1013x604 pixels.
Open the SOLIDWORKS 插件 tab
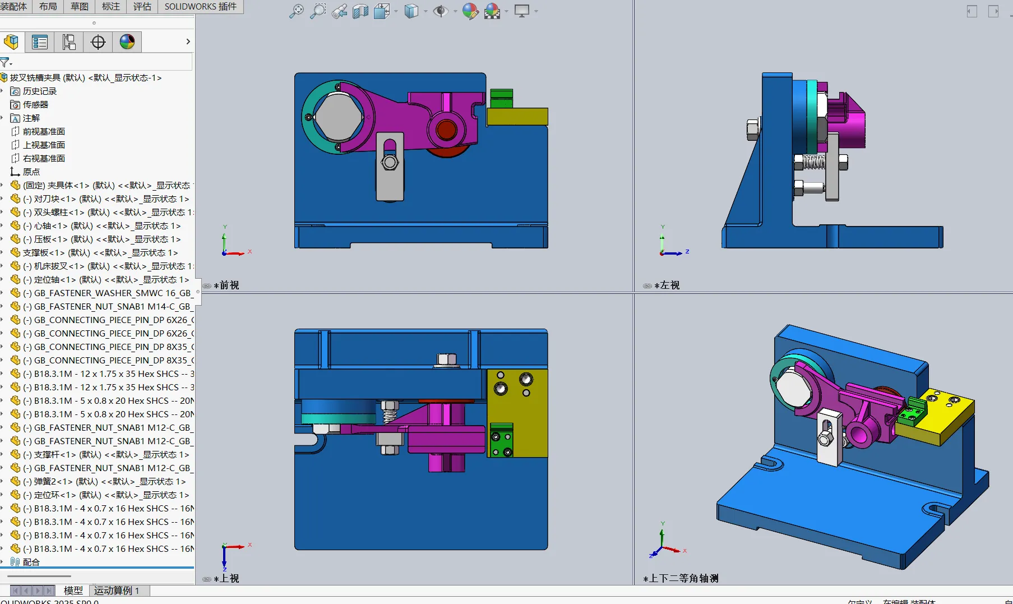pyautogui.click(x=201, y=6)
